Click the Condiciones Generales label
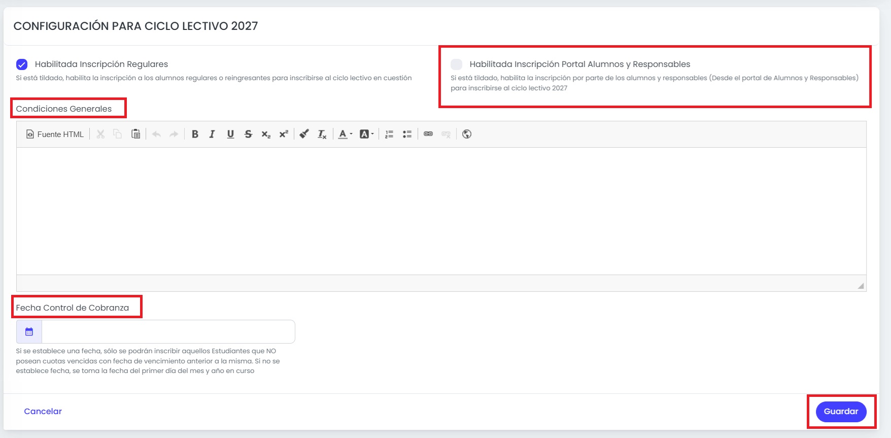The height and width of the screenshot is (438, 891). click(64, 109)
